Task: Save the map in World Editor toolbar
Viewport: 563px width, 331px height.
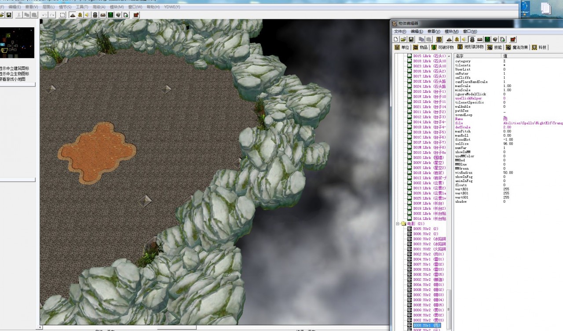Action: (9, 15)
